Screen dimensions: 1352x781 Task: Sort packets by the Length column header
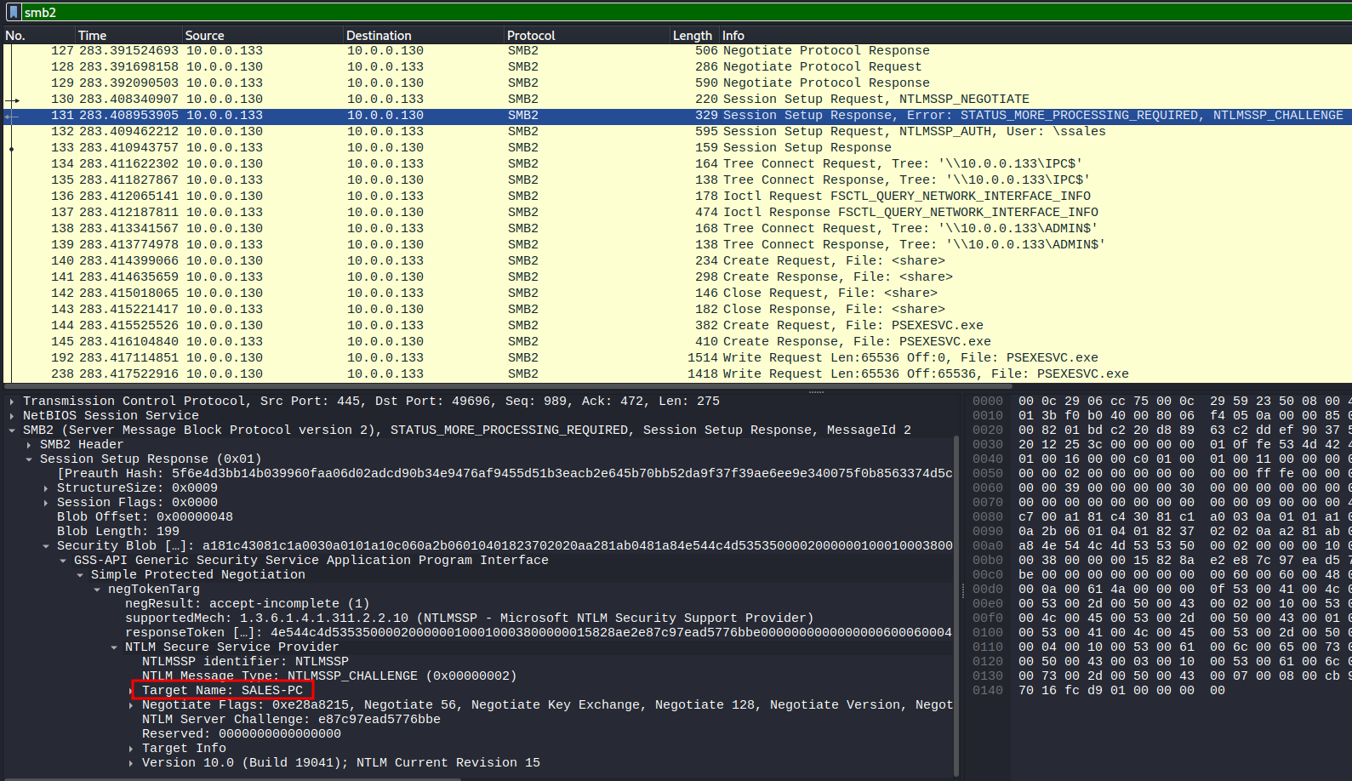693,36
